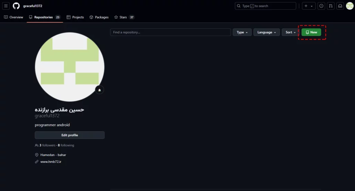Focus the 'Type / to search' bar
The image size is (355, 191).
coord(265,6)
